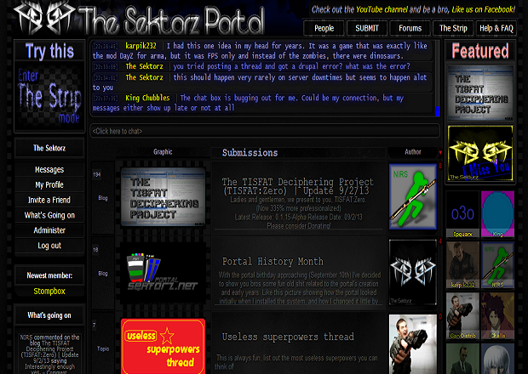
Task: Click karpik232 username in chat
Action: pos(141,46)
